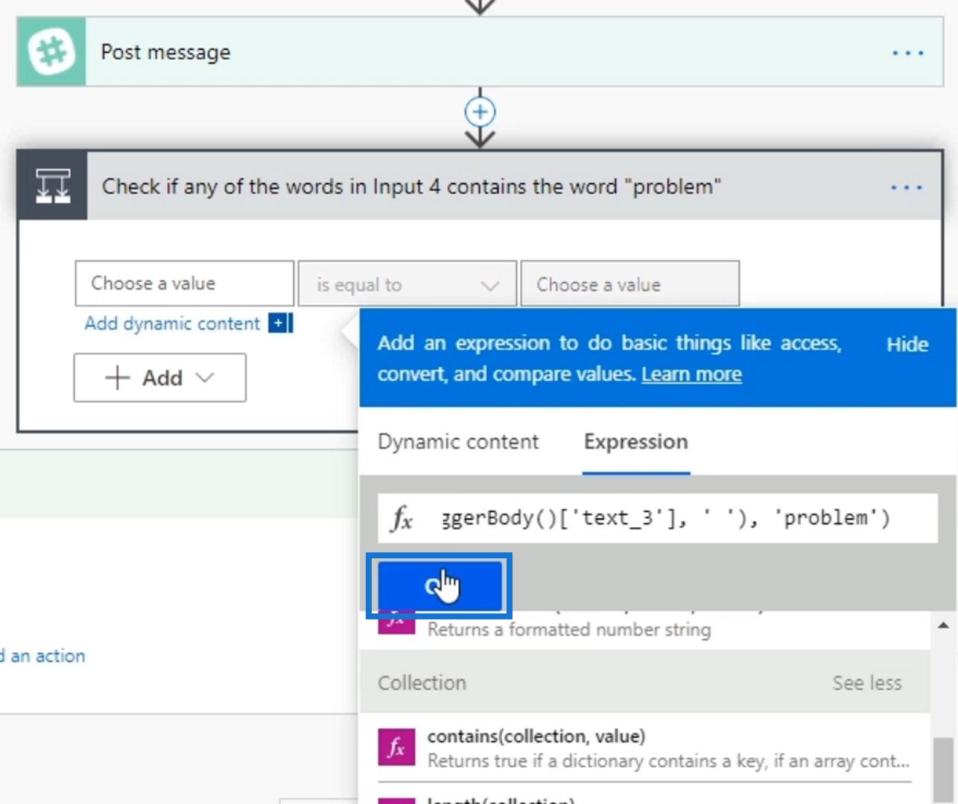Click the Slack icon on Post message
This screenshot has height=804, width=958.
[51, 52]
